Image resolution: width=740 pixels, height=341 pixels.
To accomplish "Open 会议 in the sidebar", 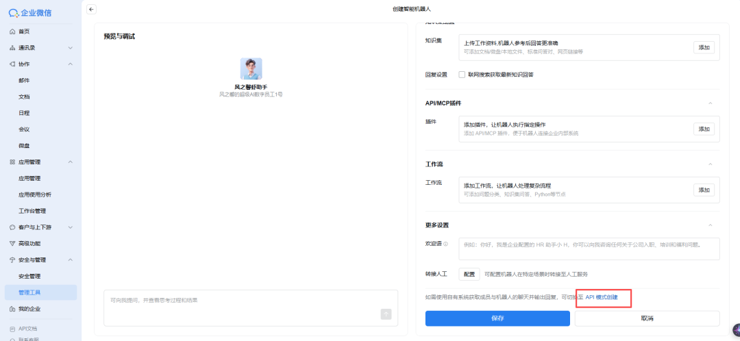I will 24,129.
